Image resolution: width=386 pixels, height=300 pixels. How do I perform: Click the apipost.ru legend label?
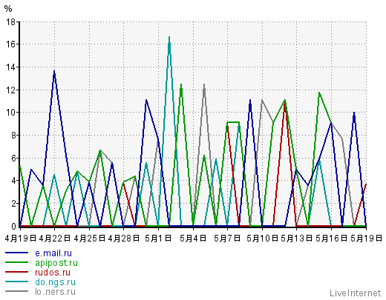[56, 263]
